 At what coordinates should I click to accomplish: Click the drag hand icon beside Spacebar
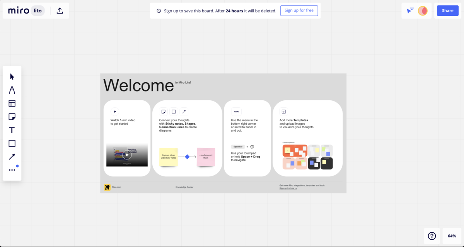pos(252,147)
